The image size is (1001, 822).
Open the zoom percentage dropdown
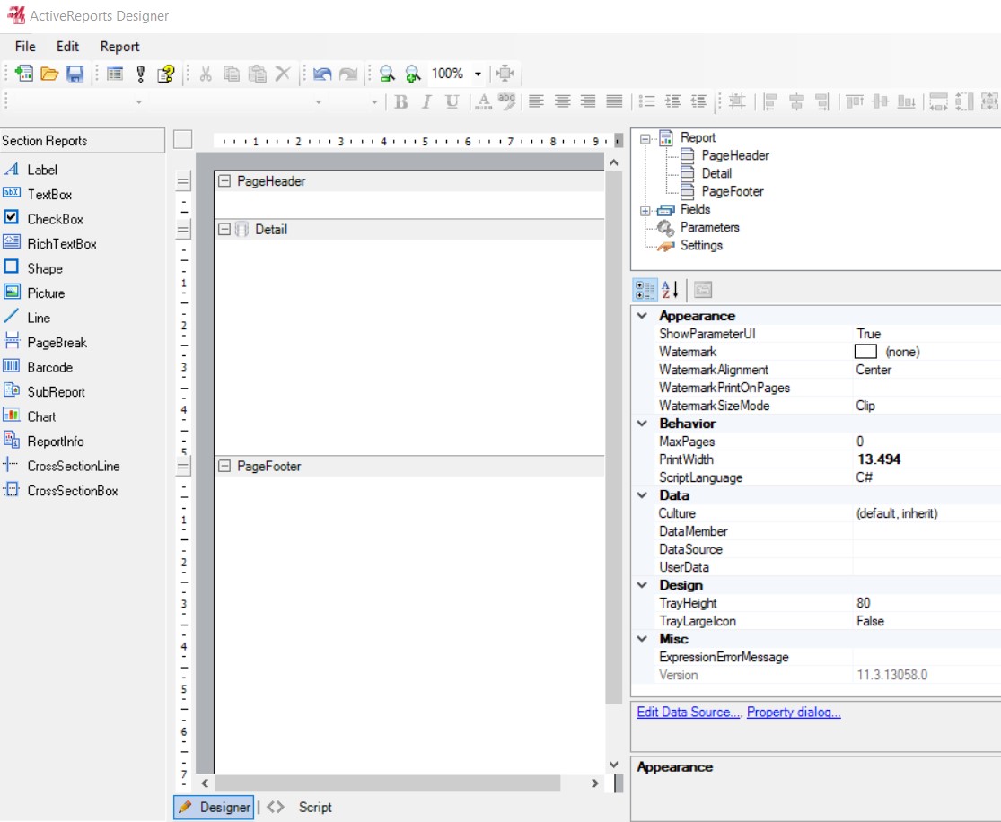coord(478,74)
